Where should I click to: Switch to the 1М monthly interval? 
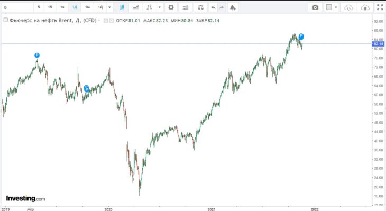tap(87, 7)
